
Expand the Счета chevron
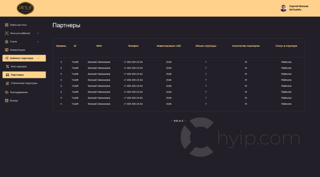point(38,42)
